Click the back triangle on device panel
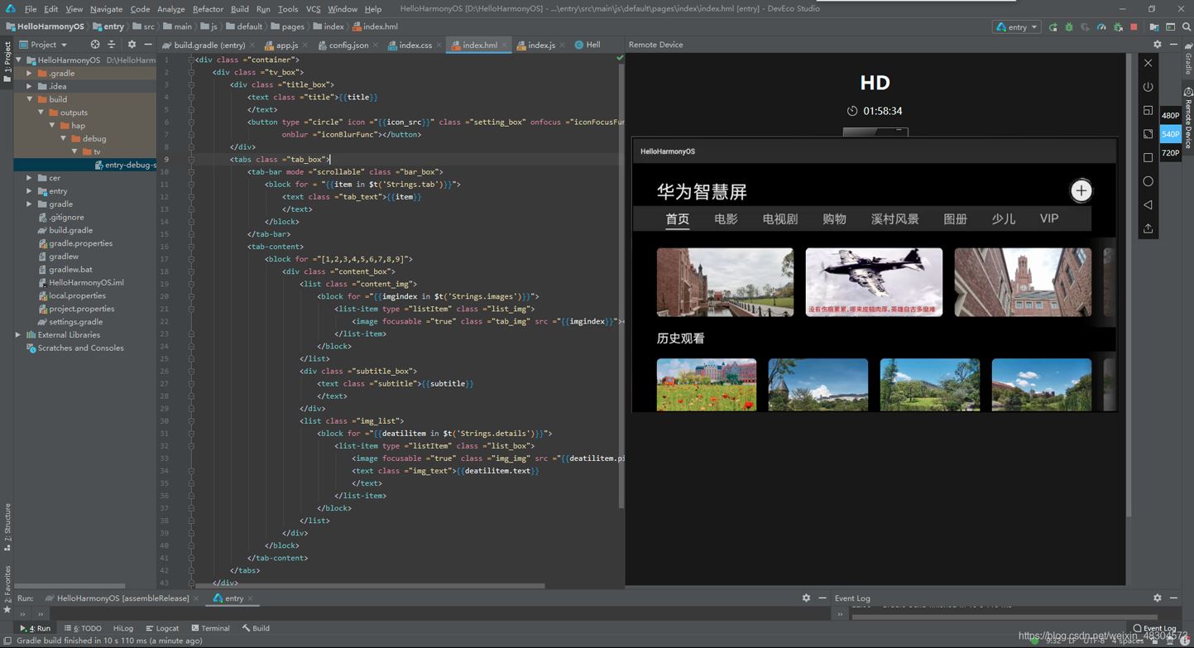The height and width of the screenshot is (648, 1194). coord(1148,204)
